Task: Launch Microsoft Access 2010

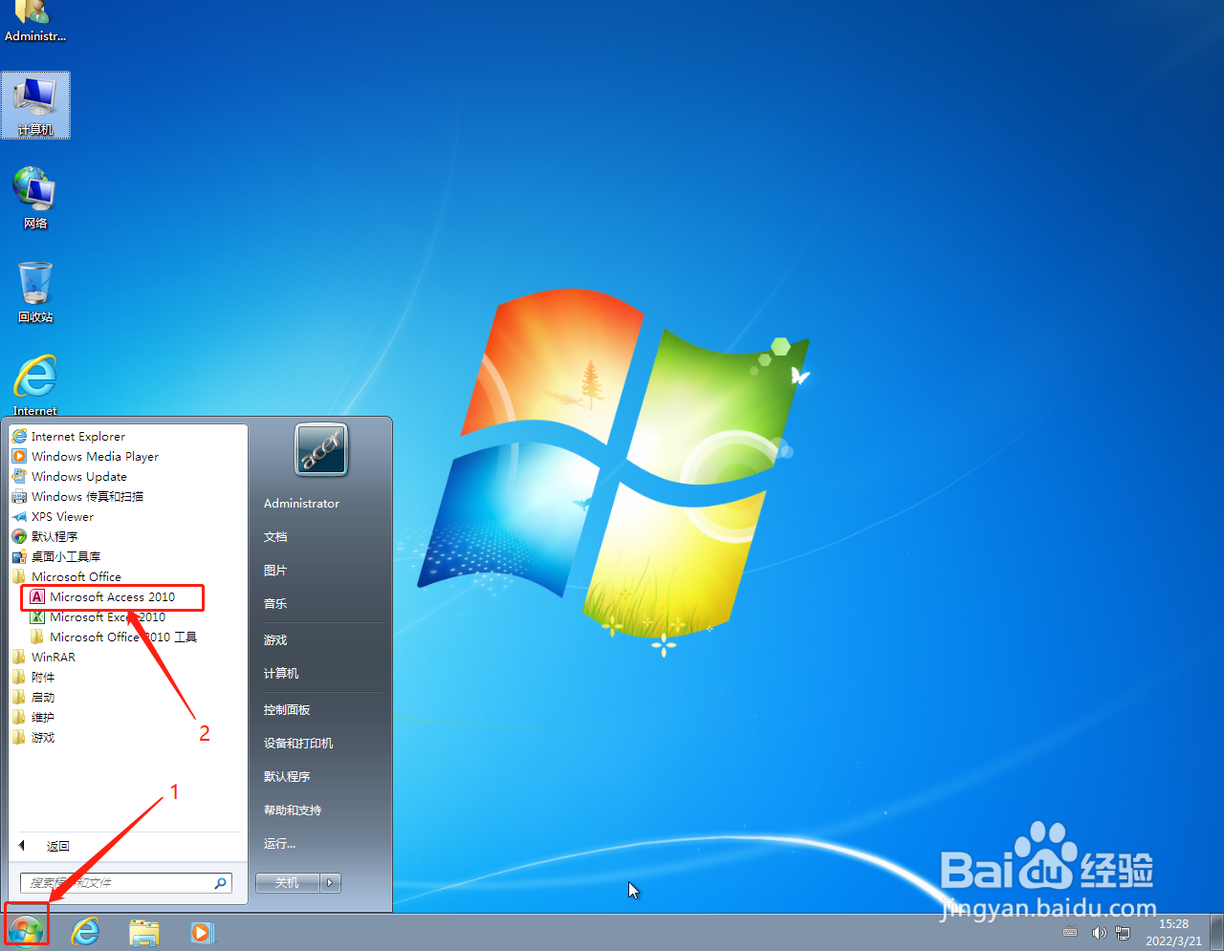Action: pos(112,596)
